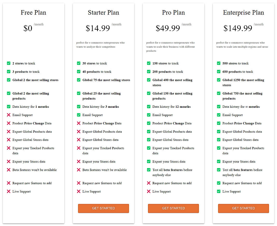The width and height of the screenshot is (277, 226).
Task: Select the checkmark beside Enterprise Plan's Live Support
Action: point(219,191)
